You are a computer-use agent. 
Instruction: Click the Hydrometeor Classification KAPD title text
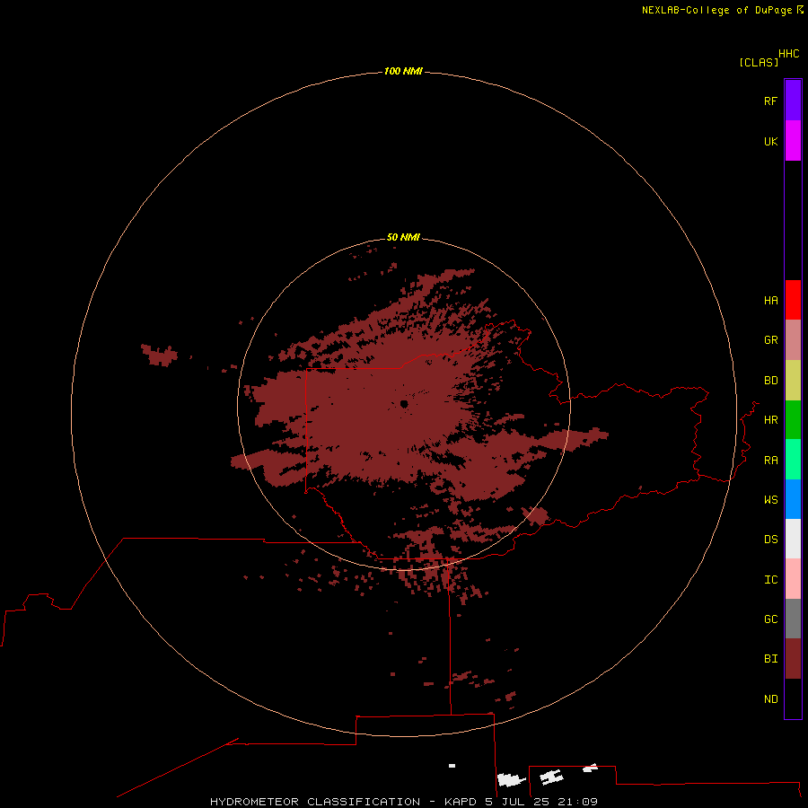(404, 802)
